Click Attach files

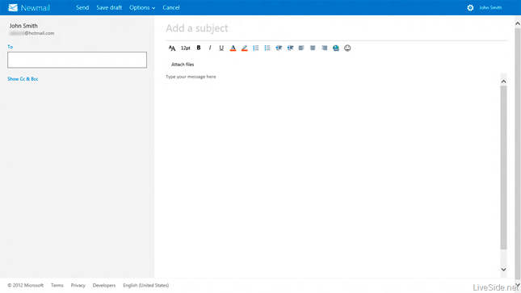click(183, 65)
